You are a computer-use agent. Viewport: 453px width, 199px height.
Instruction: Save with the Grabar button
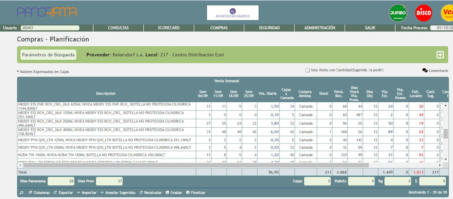[174, 192]
